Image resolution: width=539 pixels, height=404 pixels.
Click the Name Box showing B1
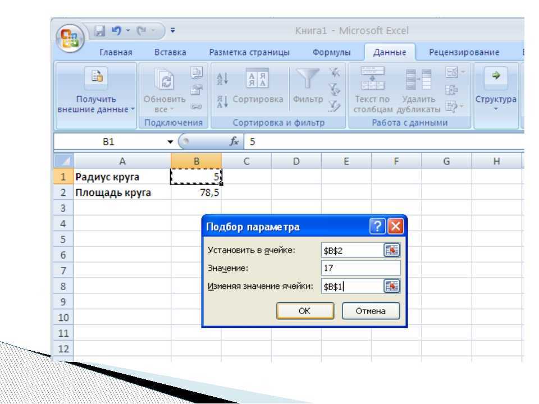pos(109,142)
